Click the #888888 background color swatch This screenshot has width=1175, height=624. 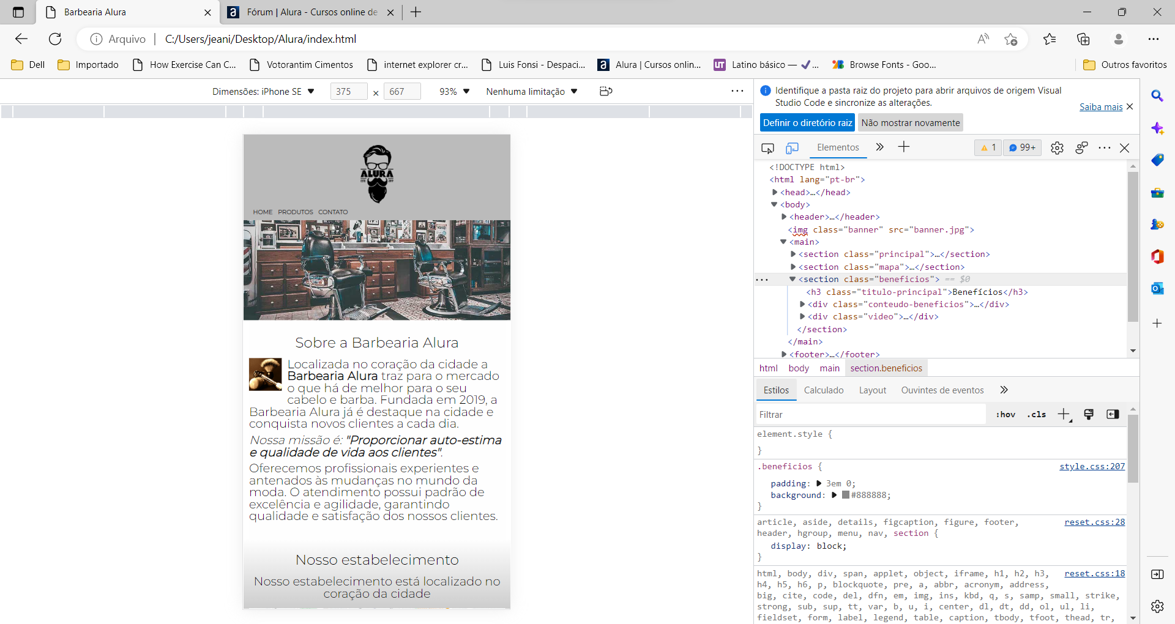pos(845,495)
